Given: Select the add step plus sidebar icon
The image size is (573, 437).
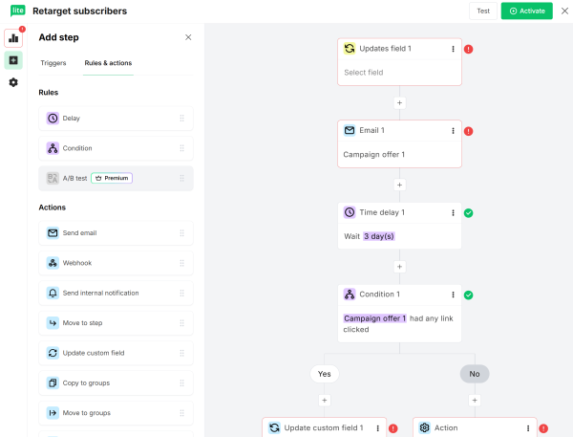Looking at the screenshot, I should tap(13, 60).
